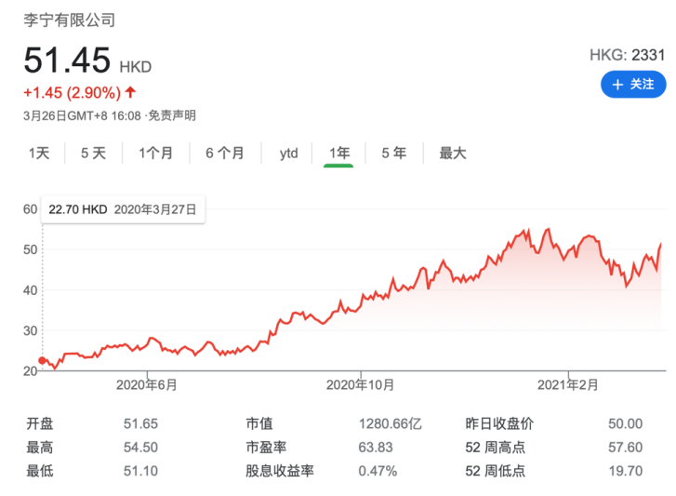Click the 昨日收盘价 value 50.00
676x496 pixels.
pos(626,423)
